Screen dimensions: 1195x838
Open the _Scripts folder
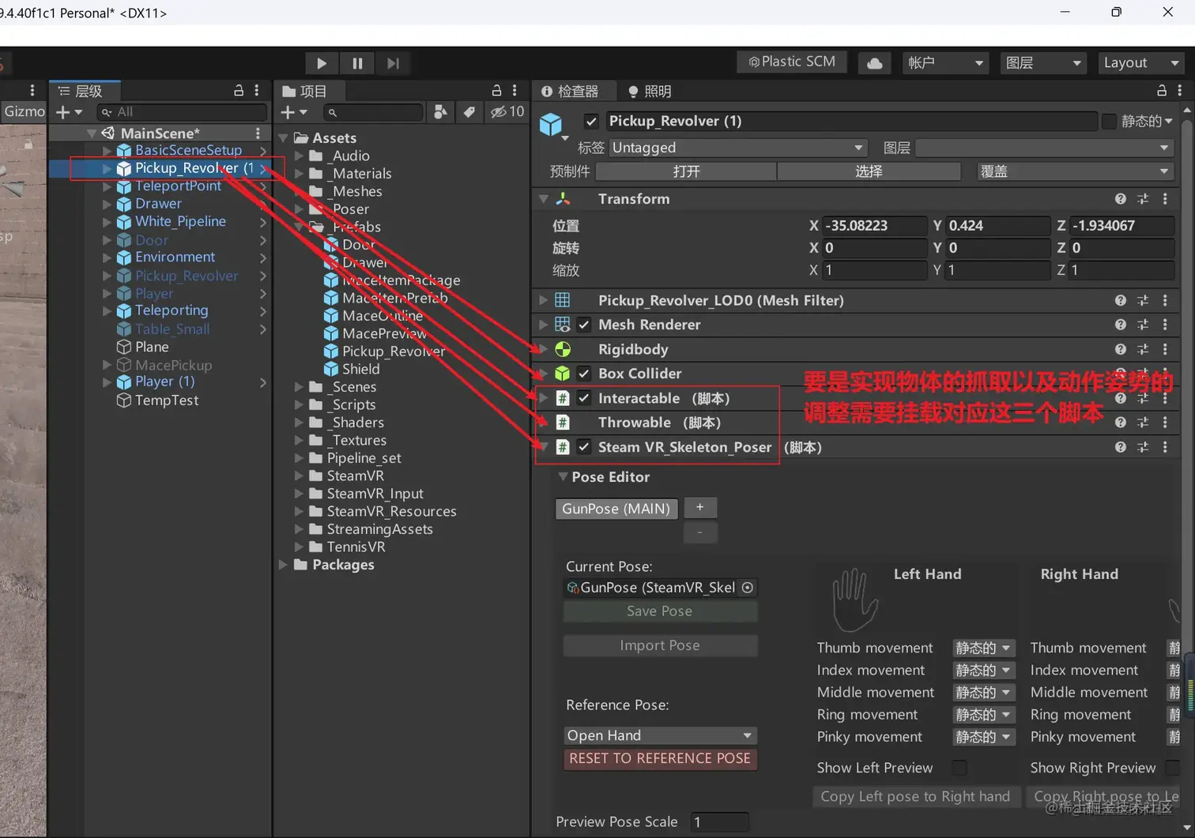point(351,404)
